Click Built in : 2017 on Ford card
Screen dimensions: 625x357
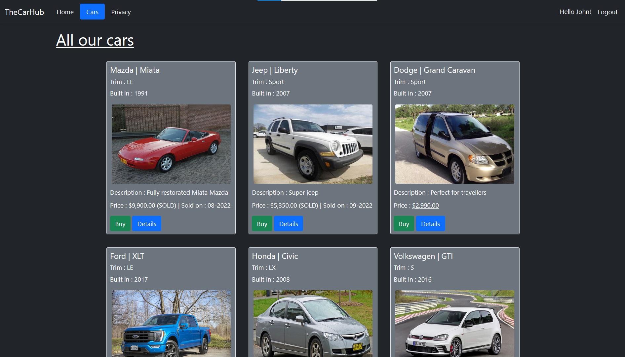pyautogui.click(x=129, y=280)
